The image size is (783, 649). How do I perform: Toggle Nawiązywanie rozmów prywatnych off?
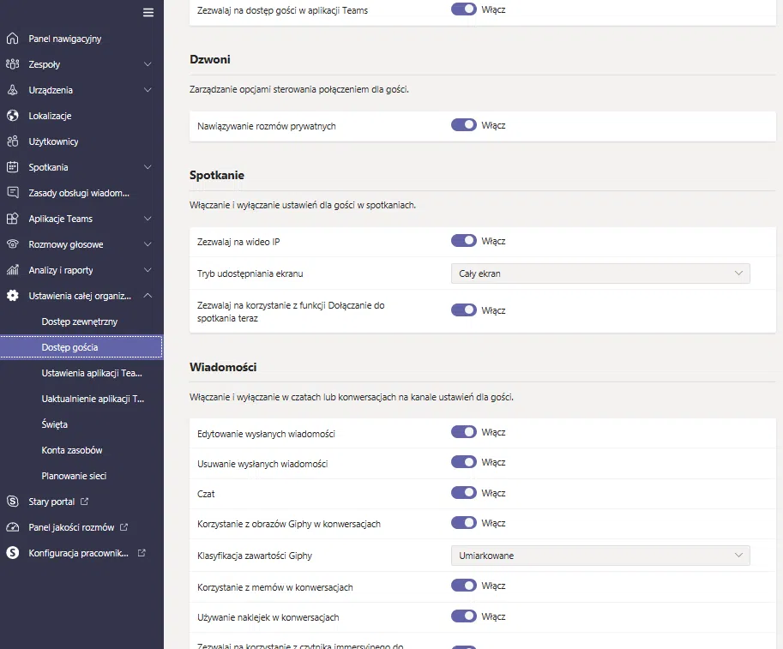(463, 124)
